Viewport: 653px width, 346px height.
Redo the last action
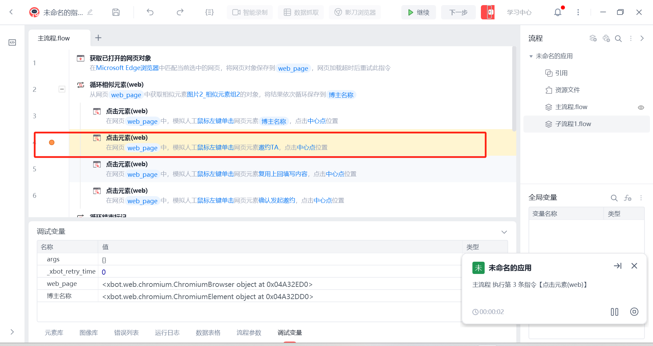pyautogui.click(x=180, y=12)
